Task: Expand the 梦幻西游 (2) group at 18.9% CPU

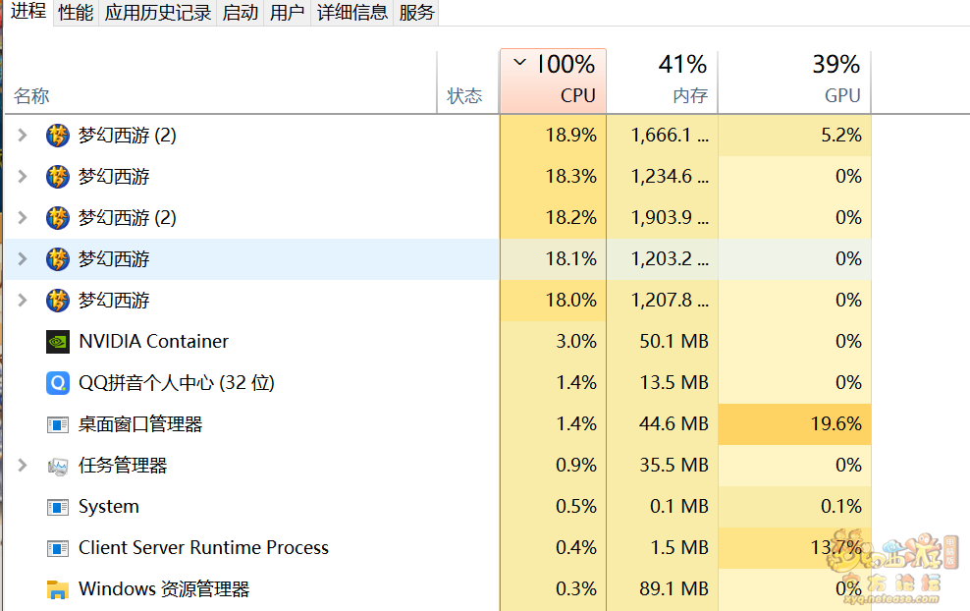Action: pyautogui.click(x=23, y=136)
